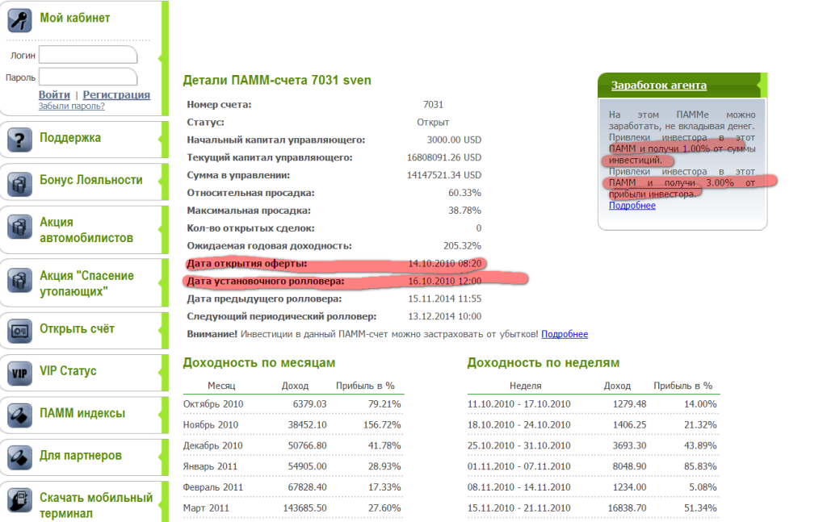
Task: Click the Ноябрь 2010 row
Action: pos(293,424)
